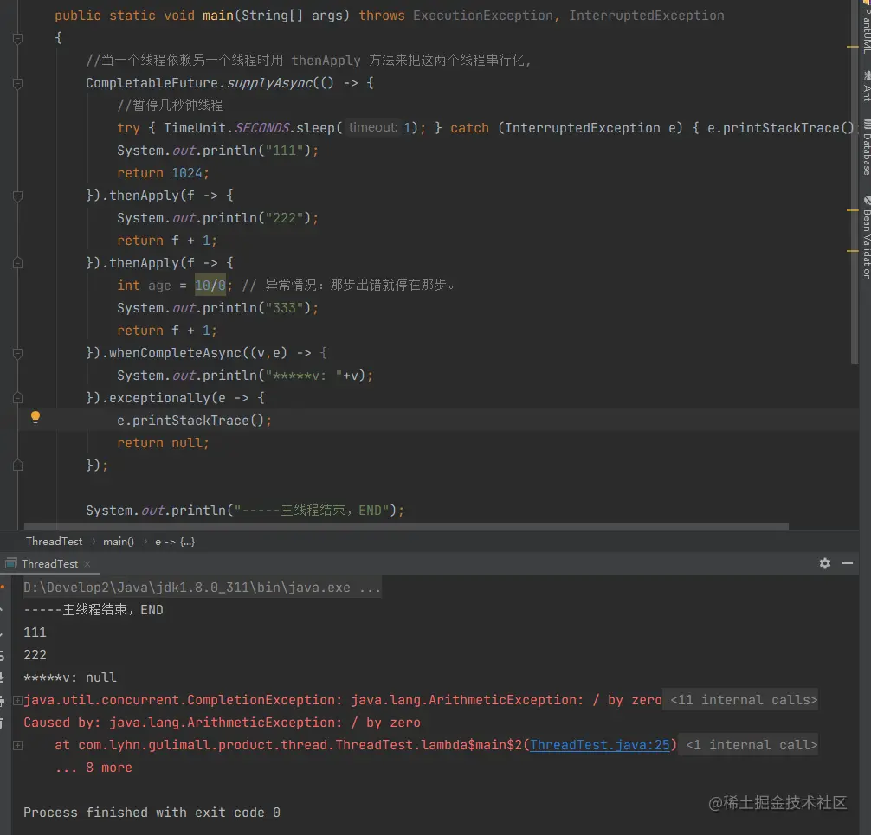The image size is (871, 835).
Task: Click the yellow light bulb quick-fix icon
Action: click(x=35, y=417)
